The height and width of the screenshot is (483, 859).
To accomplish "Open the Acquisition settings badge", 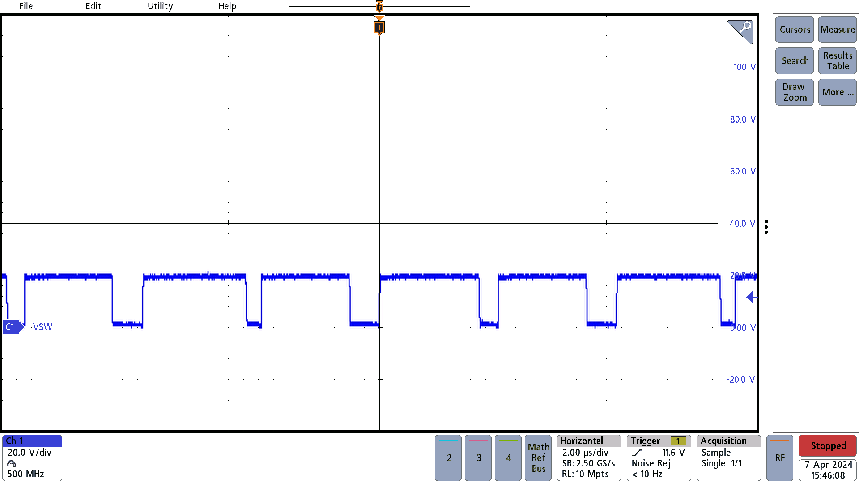I will point(729,458).
